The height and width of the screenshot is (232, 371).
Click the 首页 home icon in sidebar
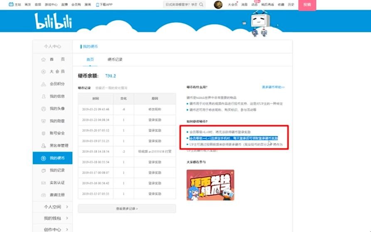(x=43, y=59)
